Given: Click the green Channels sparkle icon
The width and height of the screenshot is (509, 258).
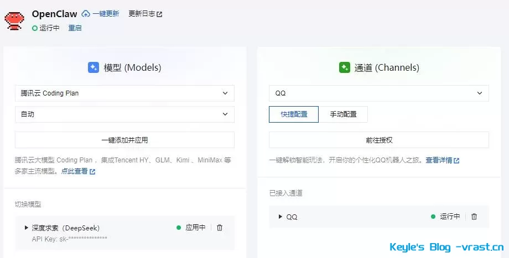Looking at the screenshot, I should click(x=344, y=68).
